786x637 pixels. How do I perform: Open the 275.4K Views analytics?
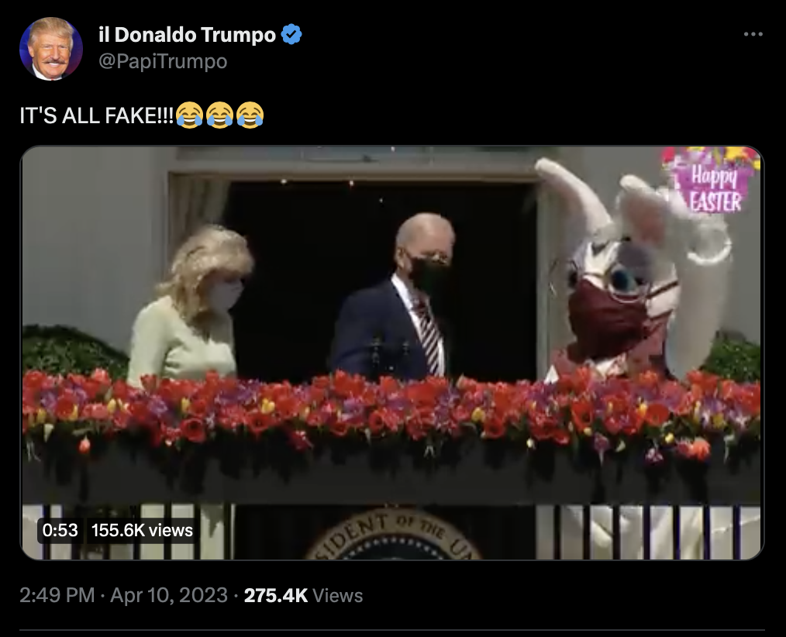click(x=303, y=595)
